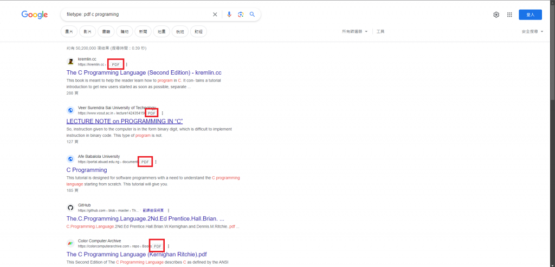Open three-dot menu for abuad.edu.ng result
The width and height of the screenshot is (555, 267).
tap(156, 162)
